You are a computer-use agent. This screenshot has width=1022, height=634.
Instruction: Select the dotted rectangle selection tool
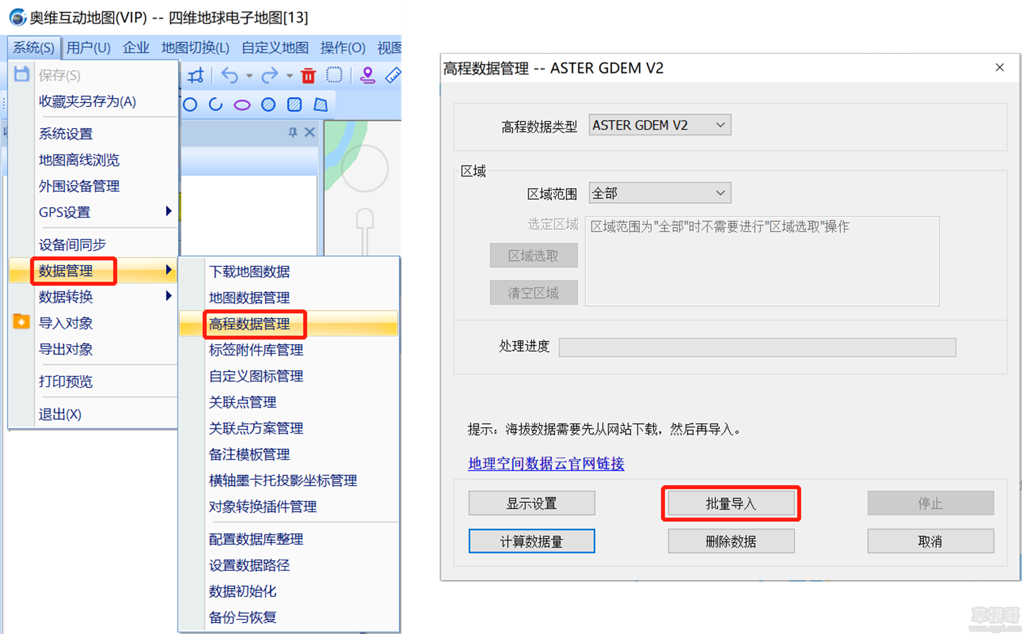[334, 75]
